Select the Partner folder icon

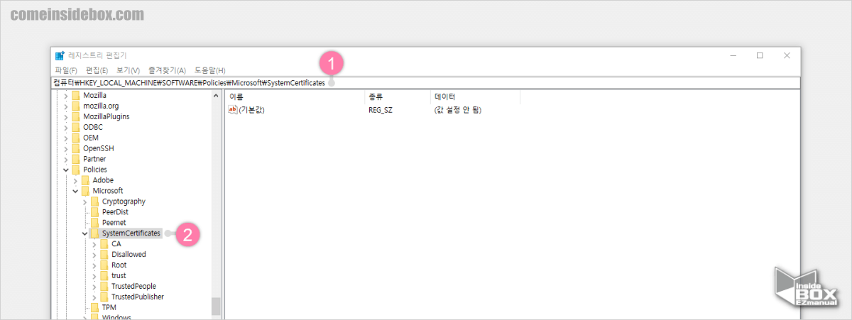click(x=76, y=159)
